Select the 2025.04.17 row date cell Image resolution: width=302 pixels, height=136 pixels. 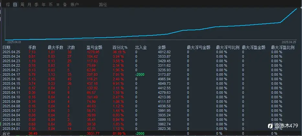[x=11, y=75]
